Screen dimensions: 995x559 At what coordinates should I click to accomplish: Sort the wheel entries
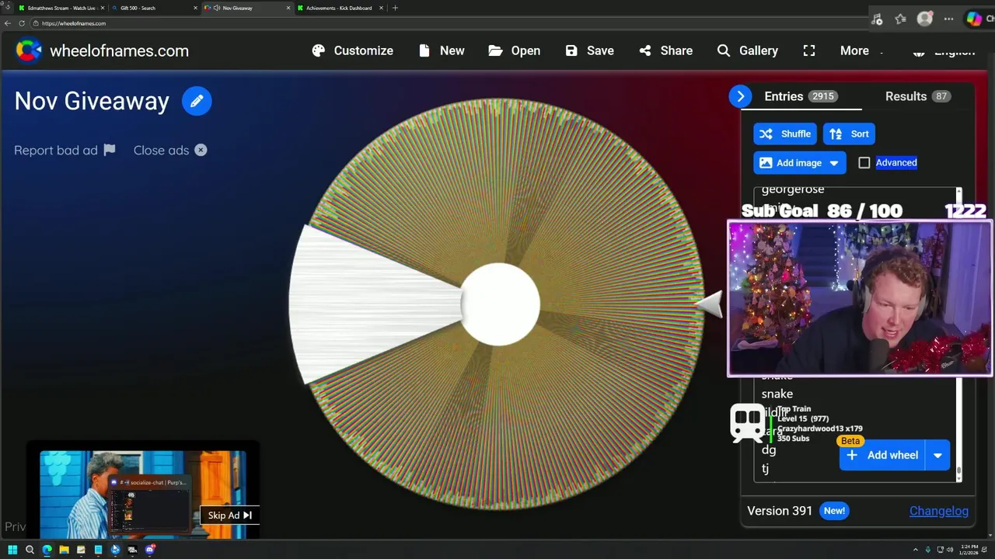pos(849,134)
